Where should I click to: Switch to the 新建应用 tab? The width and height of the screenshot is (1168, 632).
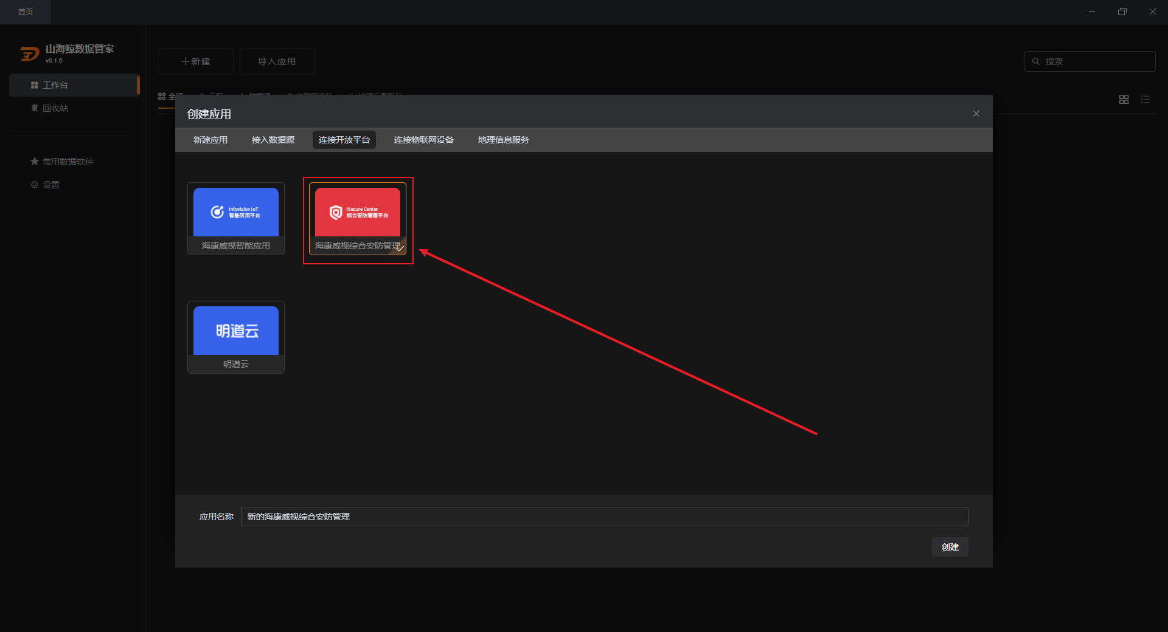coord(210,140)
